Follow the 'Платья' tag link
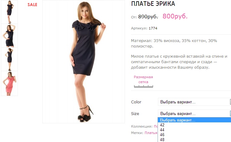 pyautogui.click(x=151, y=133)
